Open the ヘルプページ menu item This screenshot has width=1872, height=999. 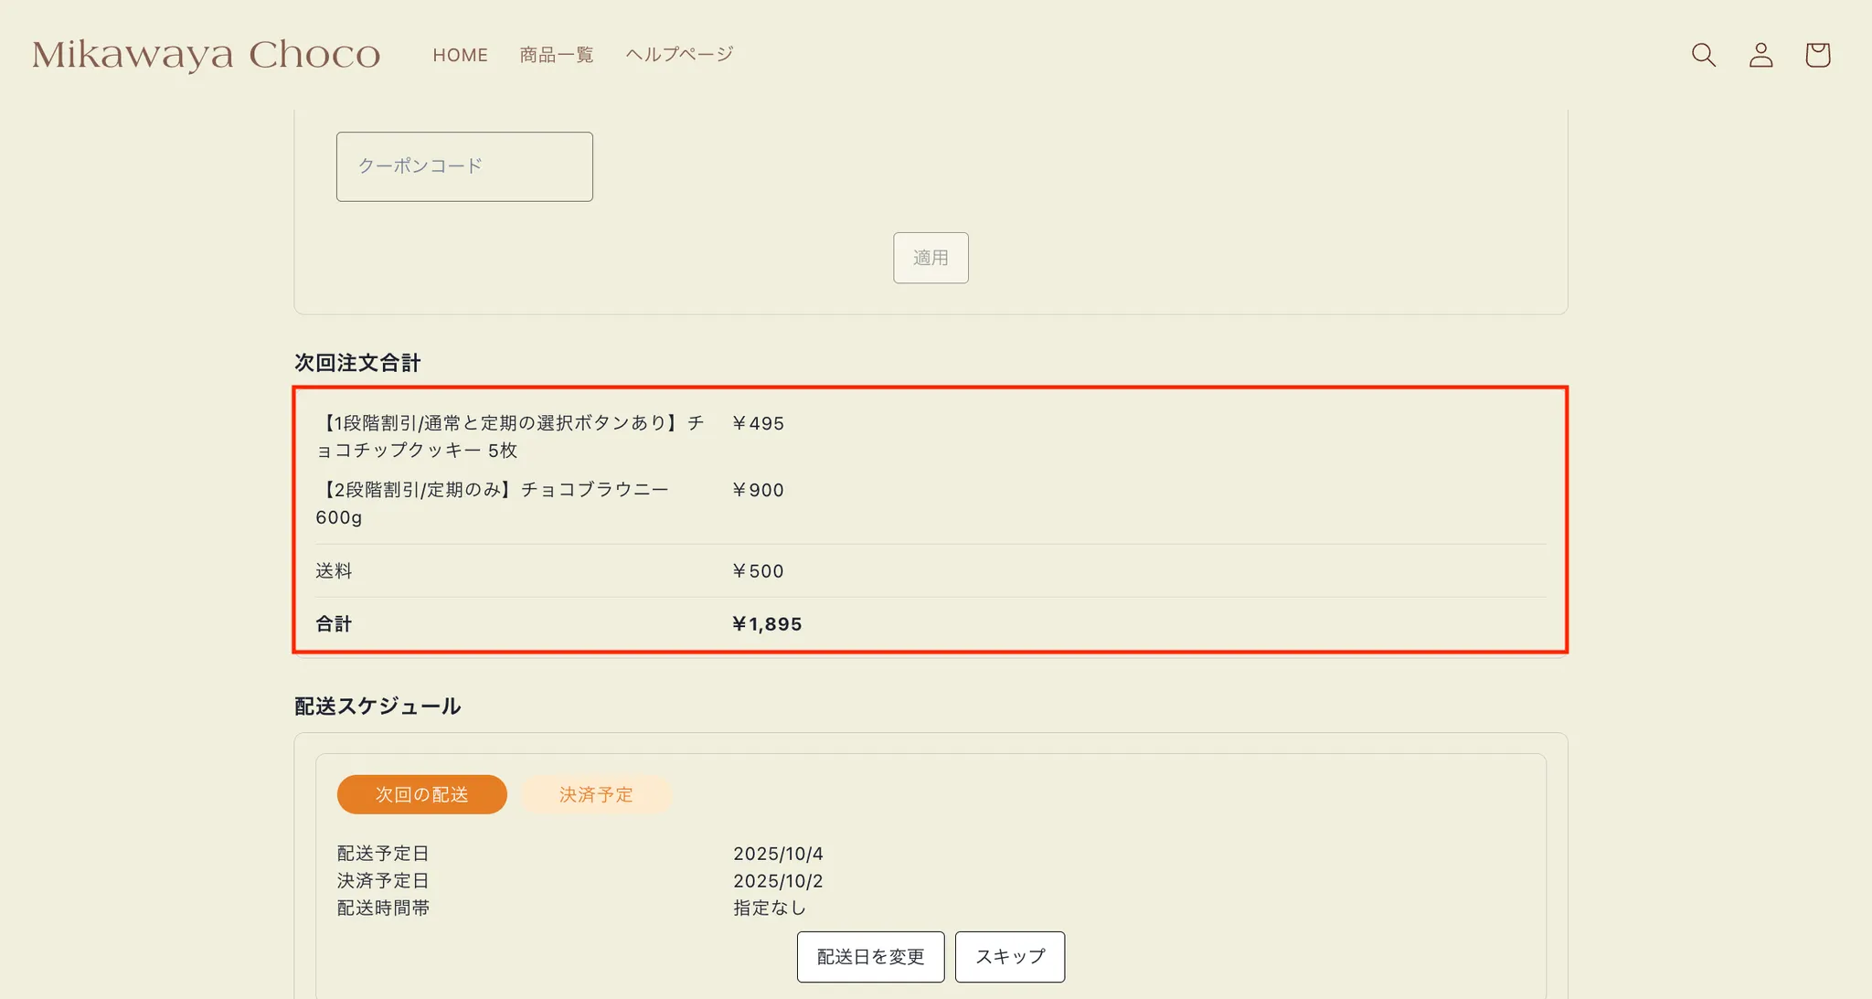click(x=679, y=55)
